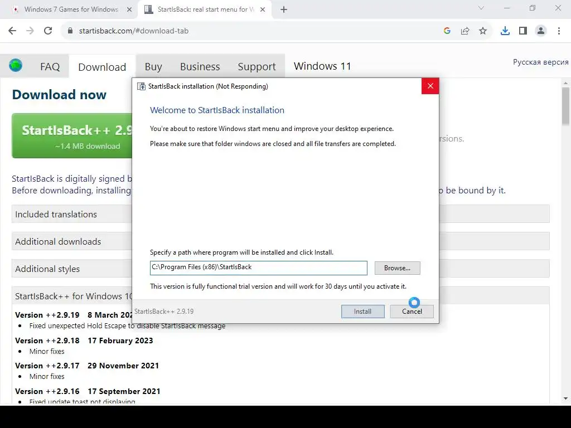The height and width of the screenshot is (428, 571).
Task: Click the Cancel button in installer
Action: (412, 312)
